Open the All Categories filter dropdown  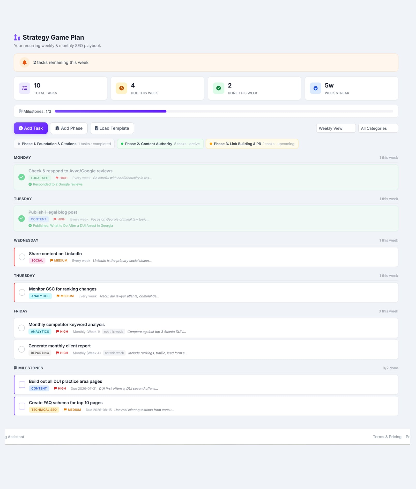[378, 128]
